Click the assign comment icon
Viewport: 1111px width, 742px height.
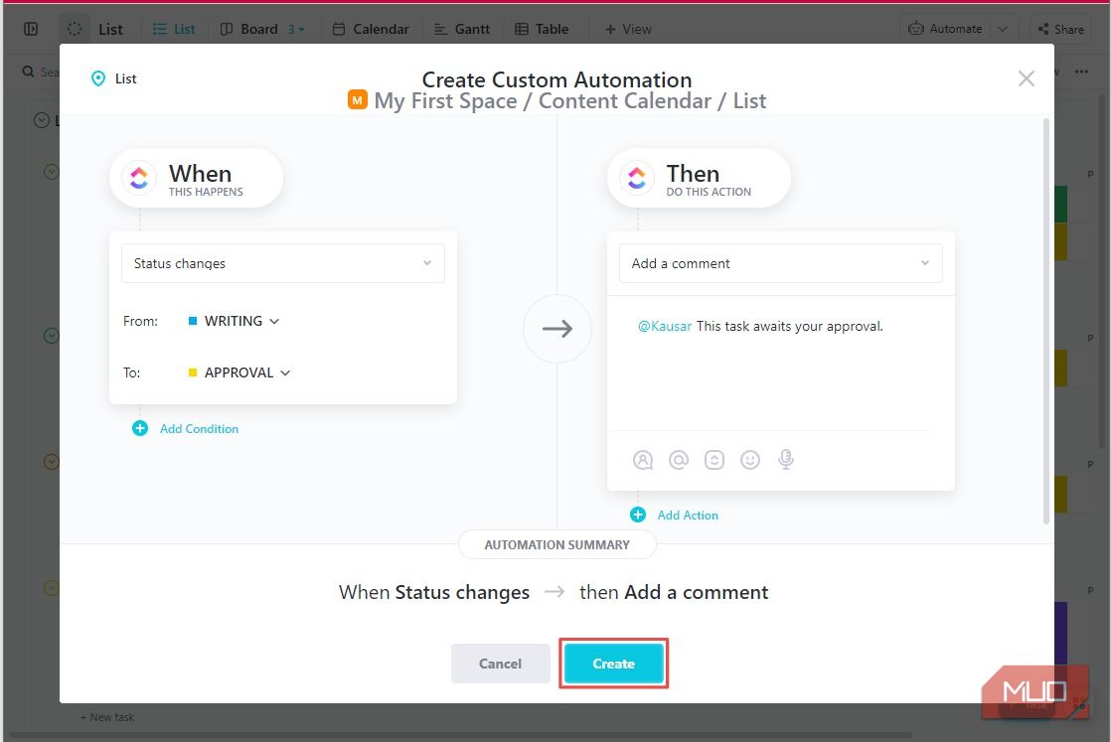[x=643, y=460]
